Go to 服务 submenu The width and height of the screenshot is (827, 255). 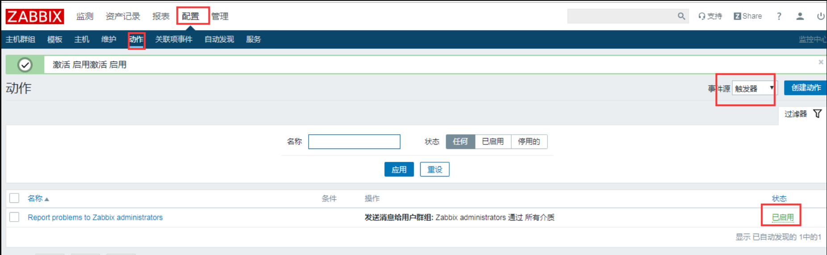[253, 39]
